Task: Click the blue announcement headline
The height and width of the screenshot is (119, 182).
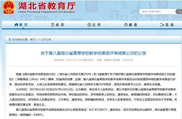Action: click(x=93, y=53)
